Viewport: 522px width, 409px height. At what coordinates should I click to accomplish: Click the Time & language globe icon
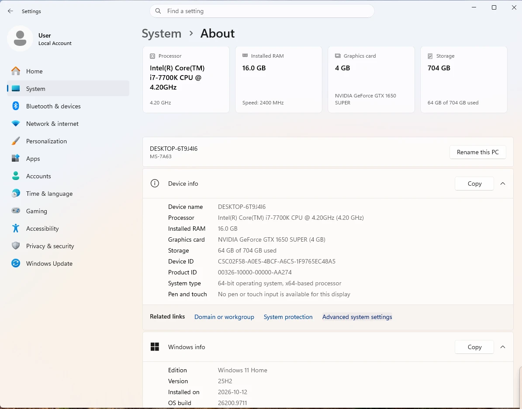coord(16,194)
